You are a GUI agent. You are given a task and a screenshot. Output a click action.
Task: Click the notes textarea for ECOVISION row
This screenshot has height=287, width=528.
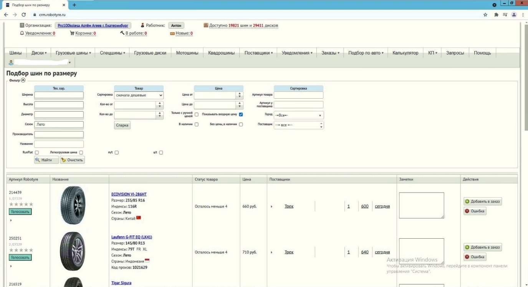point(422,206)
